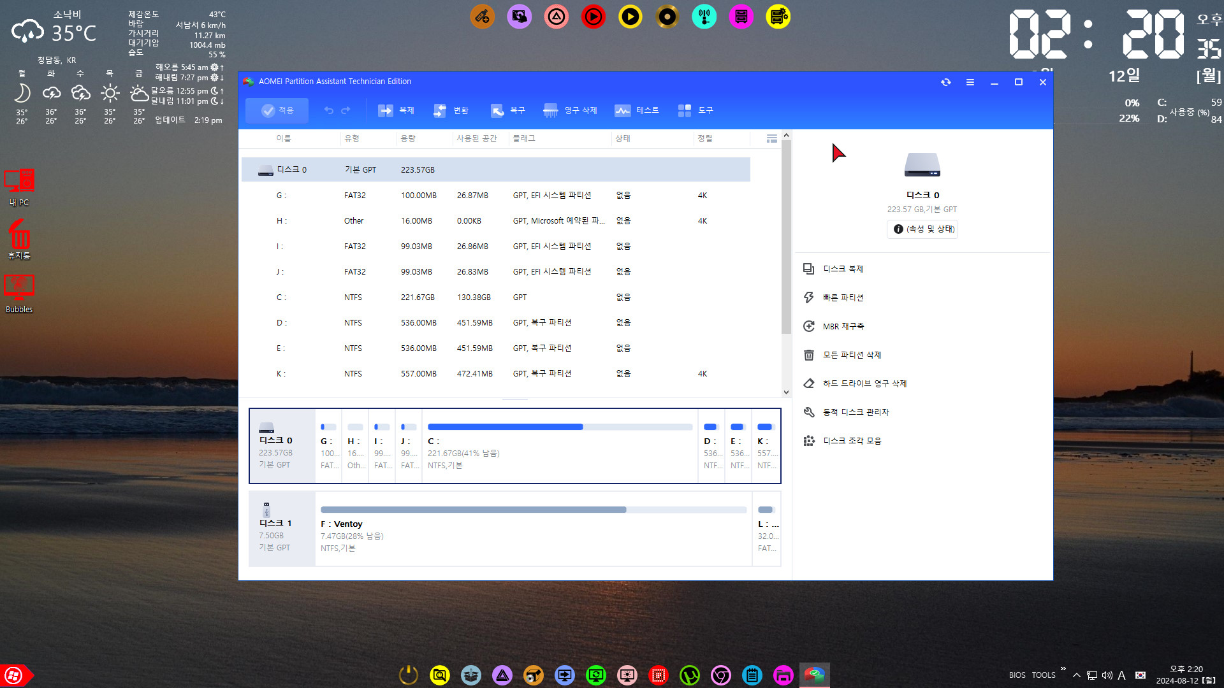Click red play button top dock icon
The height and width of the screenshot is (688, 1224).
(594, 17)
